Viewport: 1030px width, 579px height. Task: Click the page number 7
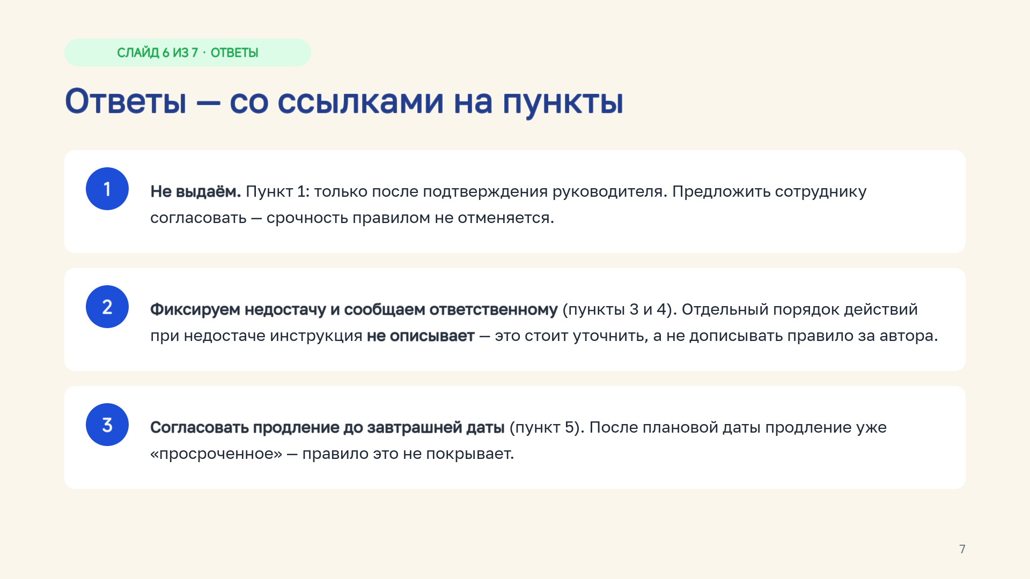962,549
